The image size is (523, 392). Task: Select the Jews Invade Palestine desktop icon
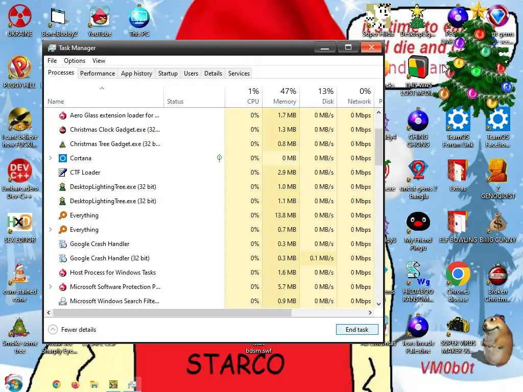(x=418, y=334)
